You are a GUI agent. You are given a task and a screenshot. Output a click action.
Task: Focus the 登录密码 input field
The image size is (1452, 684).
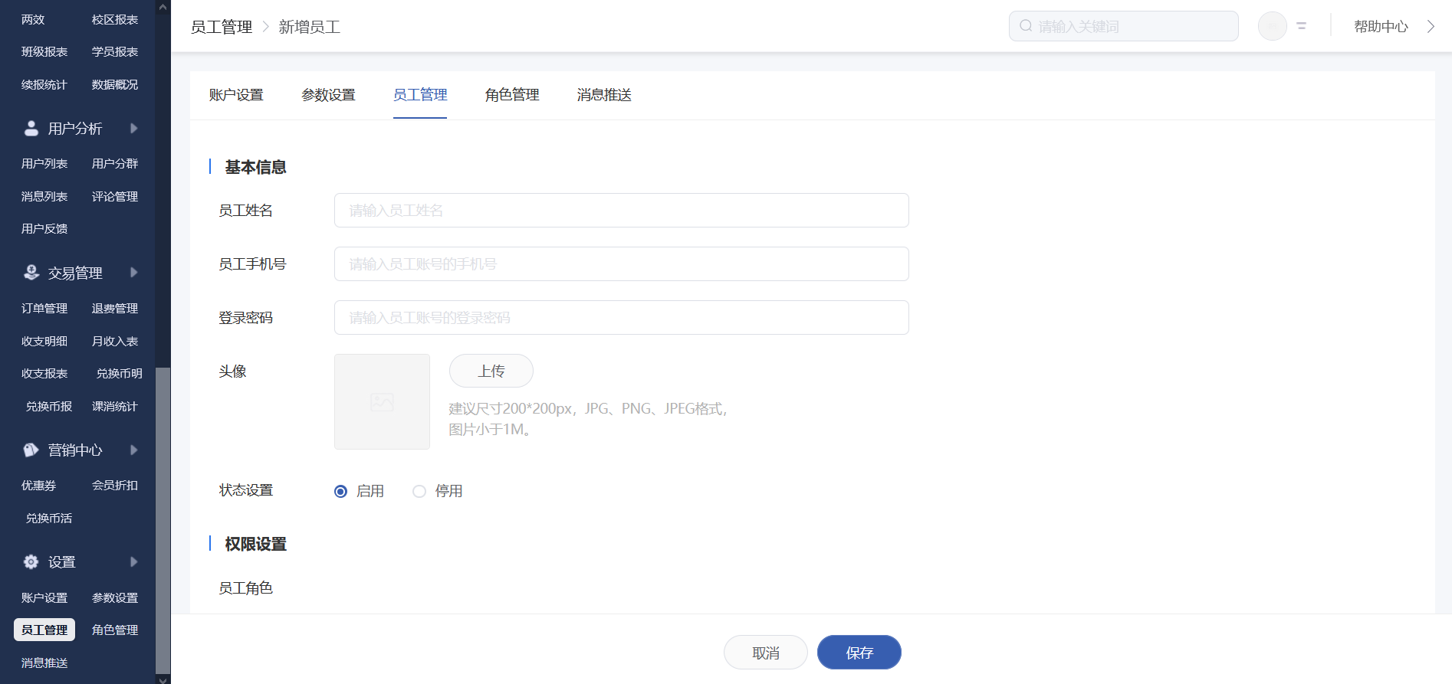click(x=622, y=317)
